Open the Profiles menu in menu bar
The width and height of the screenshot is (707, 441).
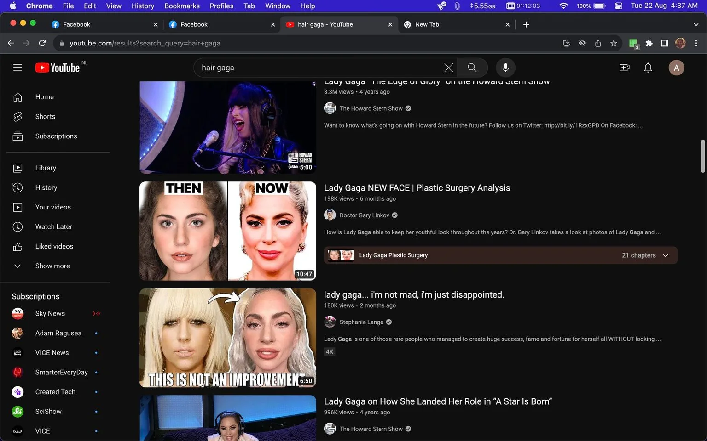(x=221, y=6)
